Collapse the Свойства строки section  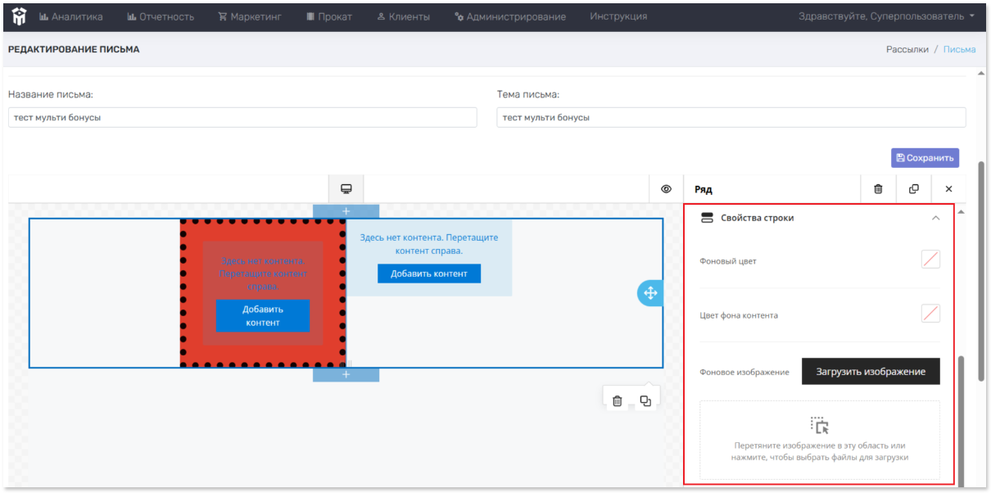pos(935,218)
